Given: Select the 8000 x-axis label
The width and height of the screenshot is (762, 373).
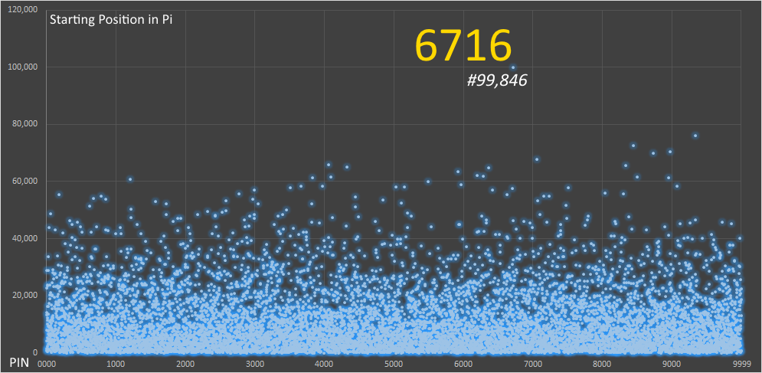Looking at the screenshot, I should [602, 364].
